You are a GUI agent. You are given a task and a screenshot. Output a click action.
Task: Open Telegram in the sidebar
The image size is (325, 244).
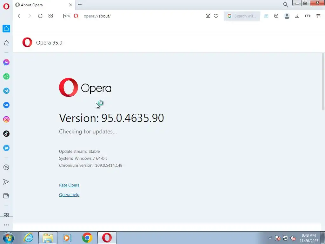coord(6,91)
